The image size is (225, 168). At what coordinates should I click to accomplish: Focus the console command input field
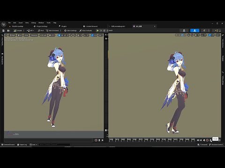(54, 145)
